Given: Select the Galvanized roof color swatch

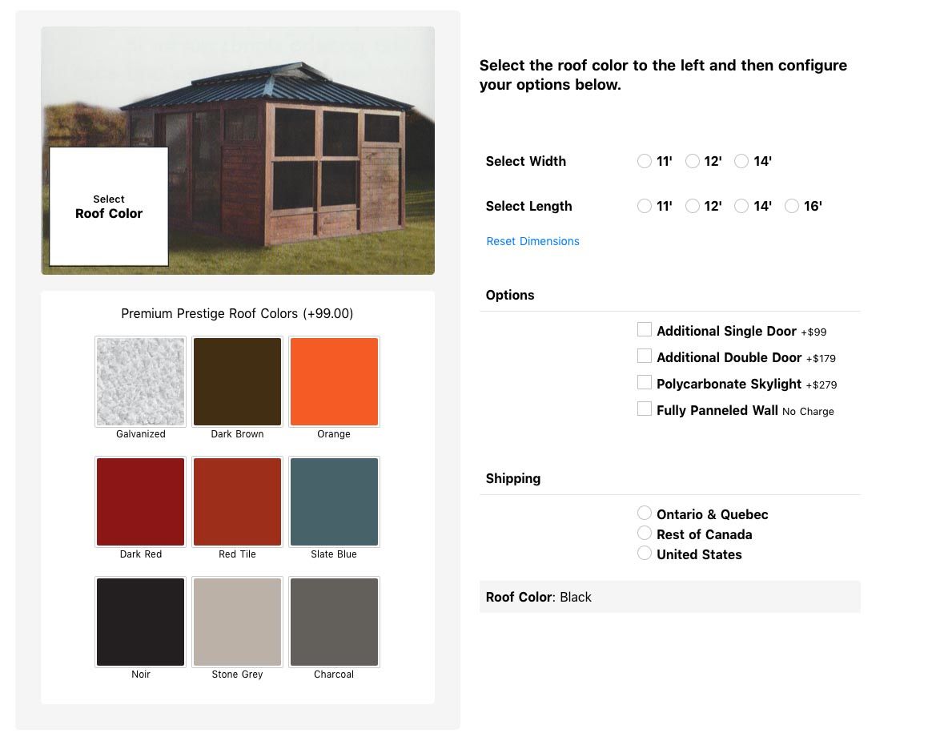Looking at the screenshot, I should coord(140,381).
